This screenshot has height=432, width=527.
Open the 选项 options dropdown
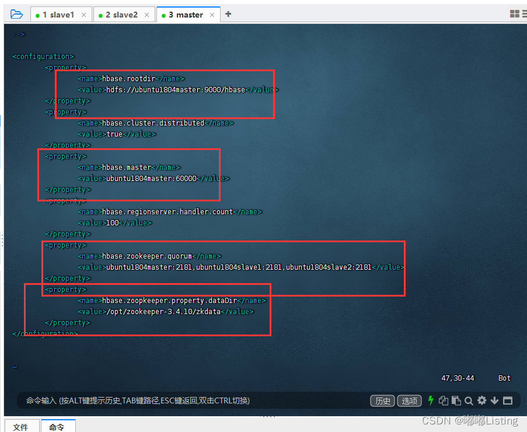pos(409,400)
